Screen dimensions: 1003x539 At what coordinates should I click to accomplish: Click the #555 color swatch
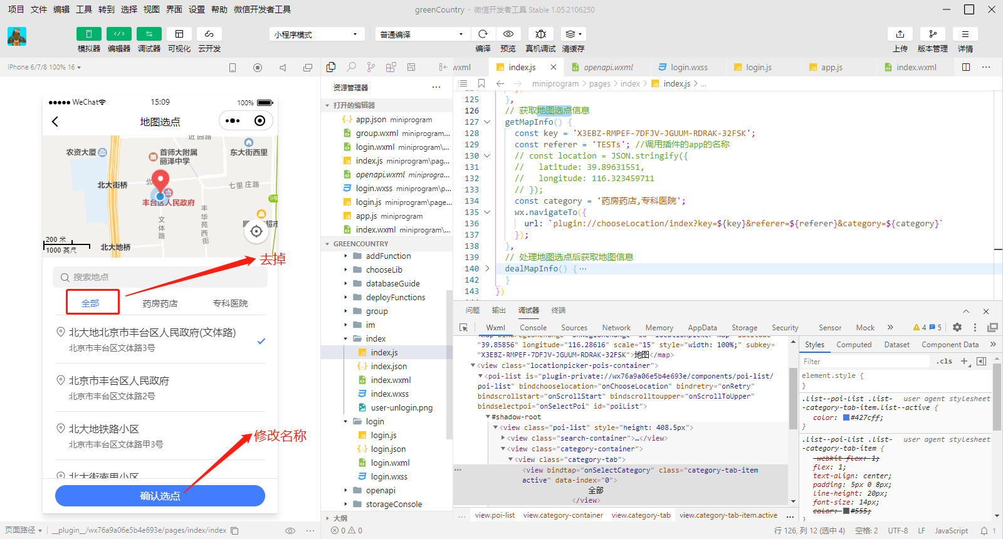click(846, 511)
